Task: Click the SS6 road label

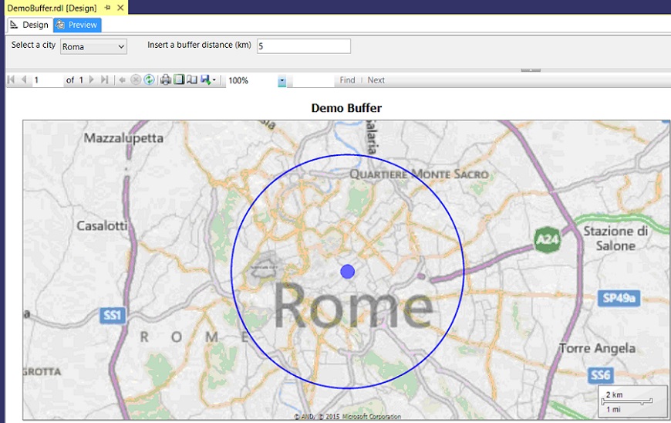Action: click(600, 375)
